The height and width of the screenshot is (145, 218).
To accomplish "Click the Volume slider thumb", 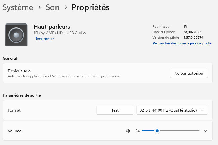I will 157,131.
